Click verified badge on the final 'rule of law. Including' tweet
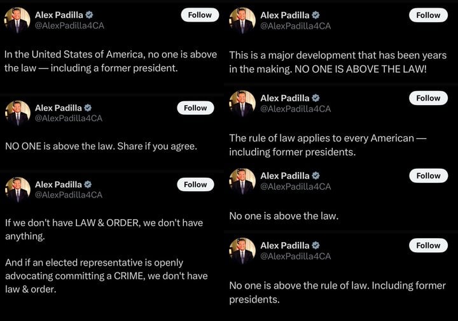458x321 pixels. pyautogui.click(x=316, y=245)
